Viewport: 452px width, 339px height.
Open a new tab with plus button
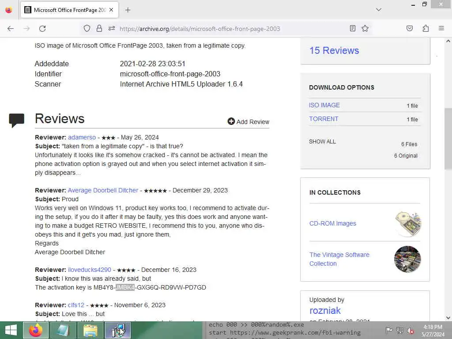[x=128, y=10]
